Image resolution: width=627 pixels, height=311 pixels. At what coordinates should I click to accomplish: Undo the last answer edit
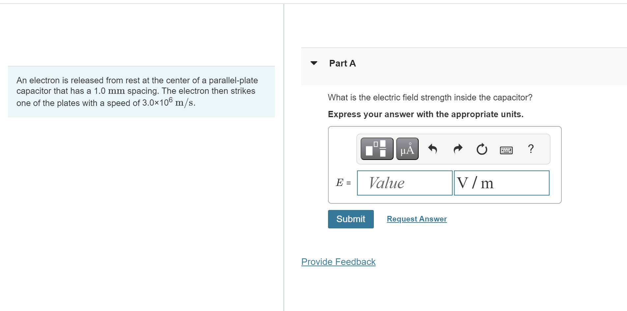[433, 149]
